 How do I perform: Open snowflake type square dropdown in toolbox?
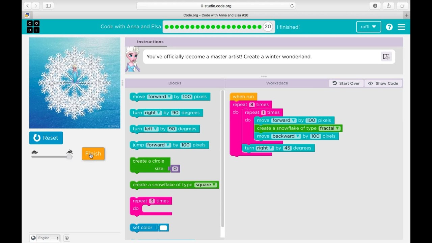pos(206,185)
